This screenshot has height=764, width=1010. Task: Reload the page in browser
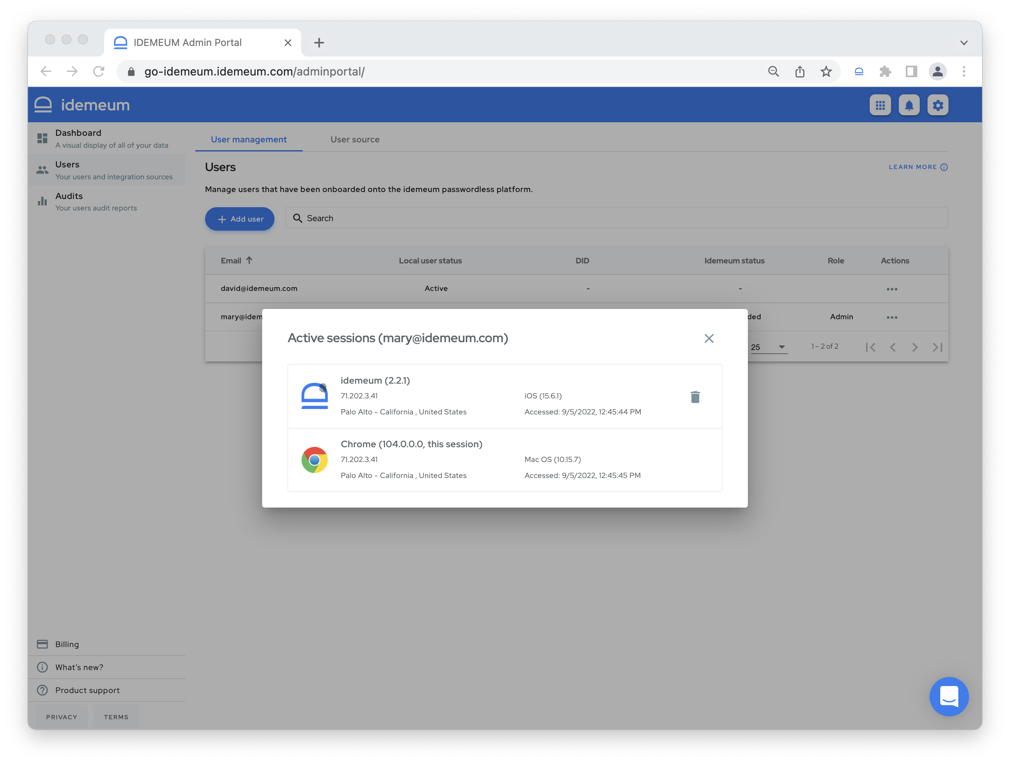[98, 72]
